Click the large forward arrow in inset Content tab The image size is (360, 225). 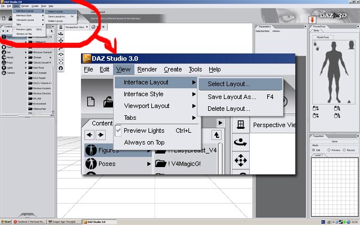(101, 135)
